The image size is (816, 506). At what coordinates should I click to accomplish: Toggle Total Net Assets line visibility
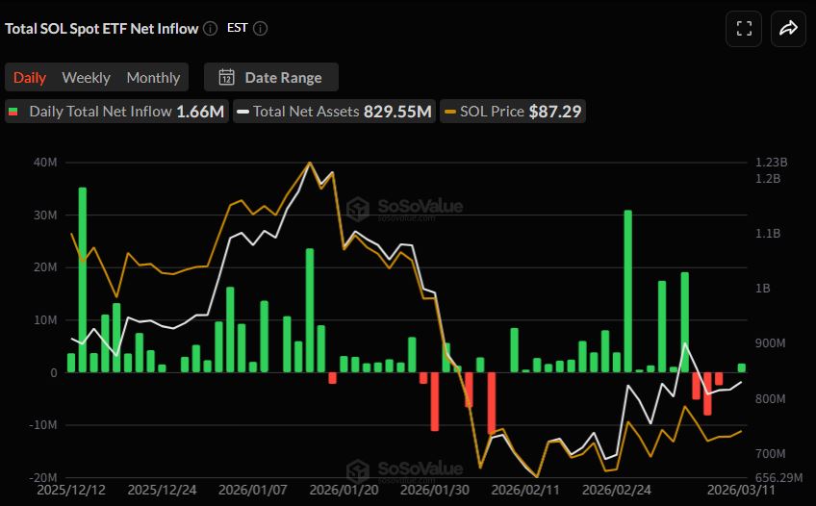click(335, 112)
